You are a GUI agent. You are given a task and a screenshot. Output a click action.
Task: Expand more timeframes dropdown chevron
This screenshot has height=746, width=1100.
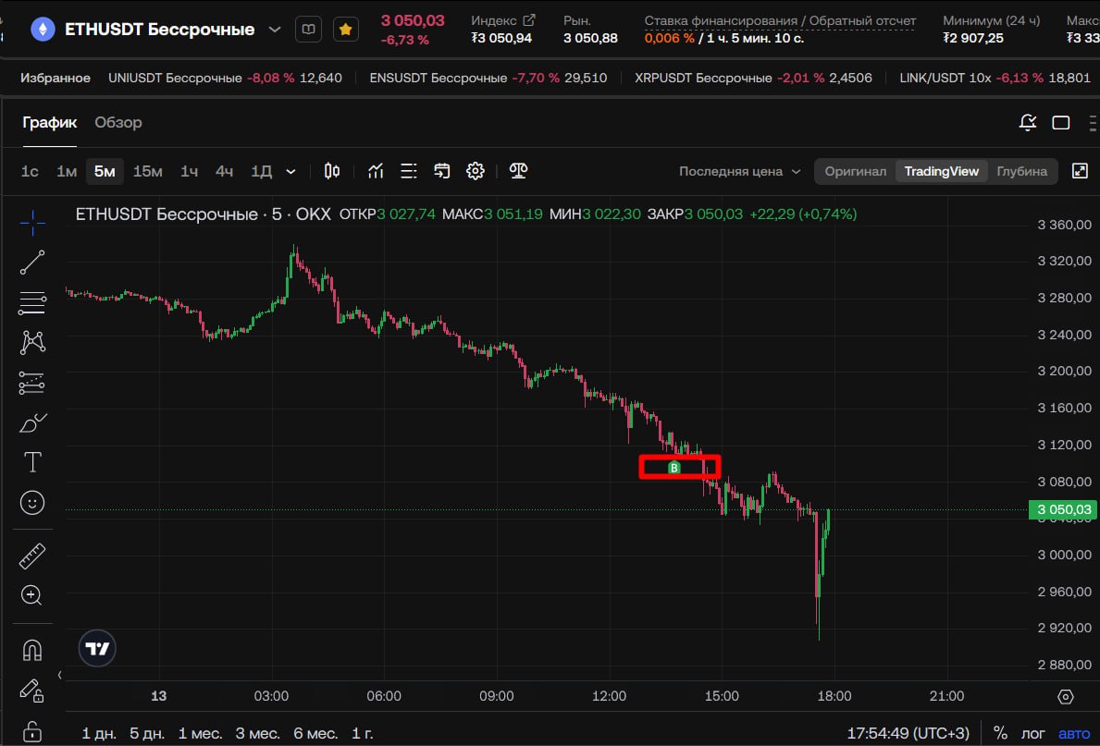pos(291,172)
